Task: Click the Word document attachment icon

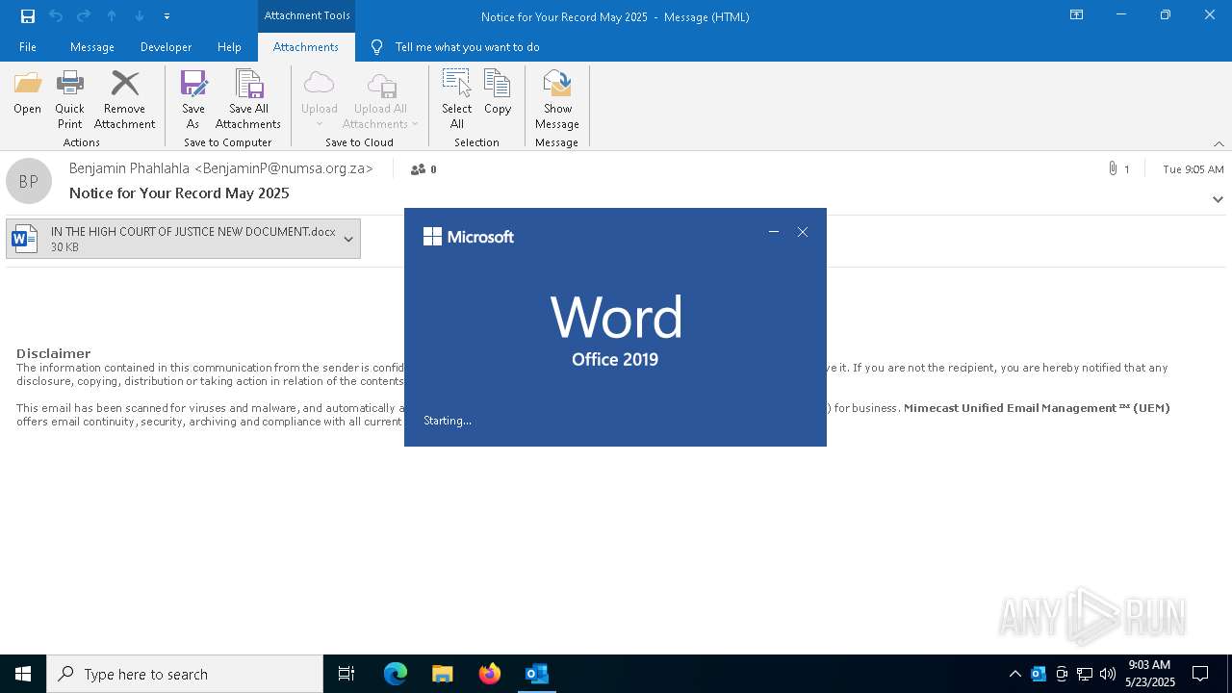Action: tap(25, 239)
